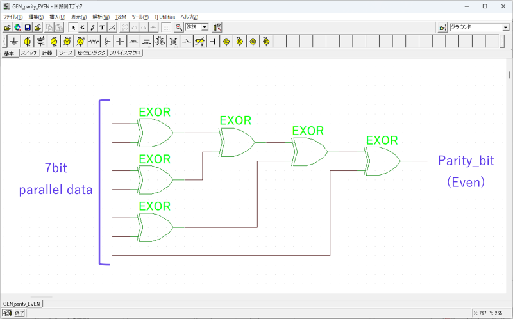Select the GEN_parity_EVEN sheet tab

click(22, 304)
